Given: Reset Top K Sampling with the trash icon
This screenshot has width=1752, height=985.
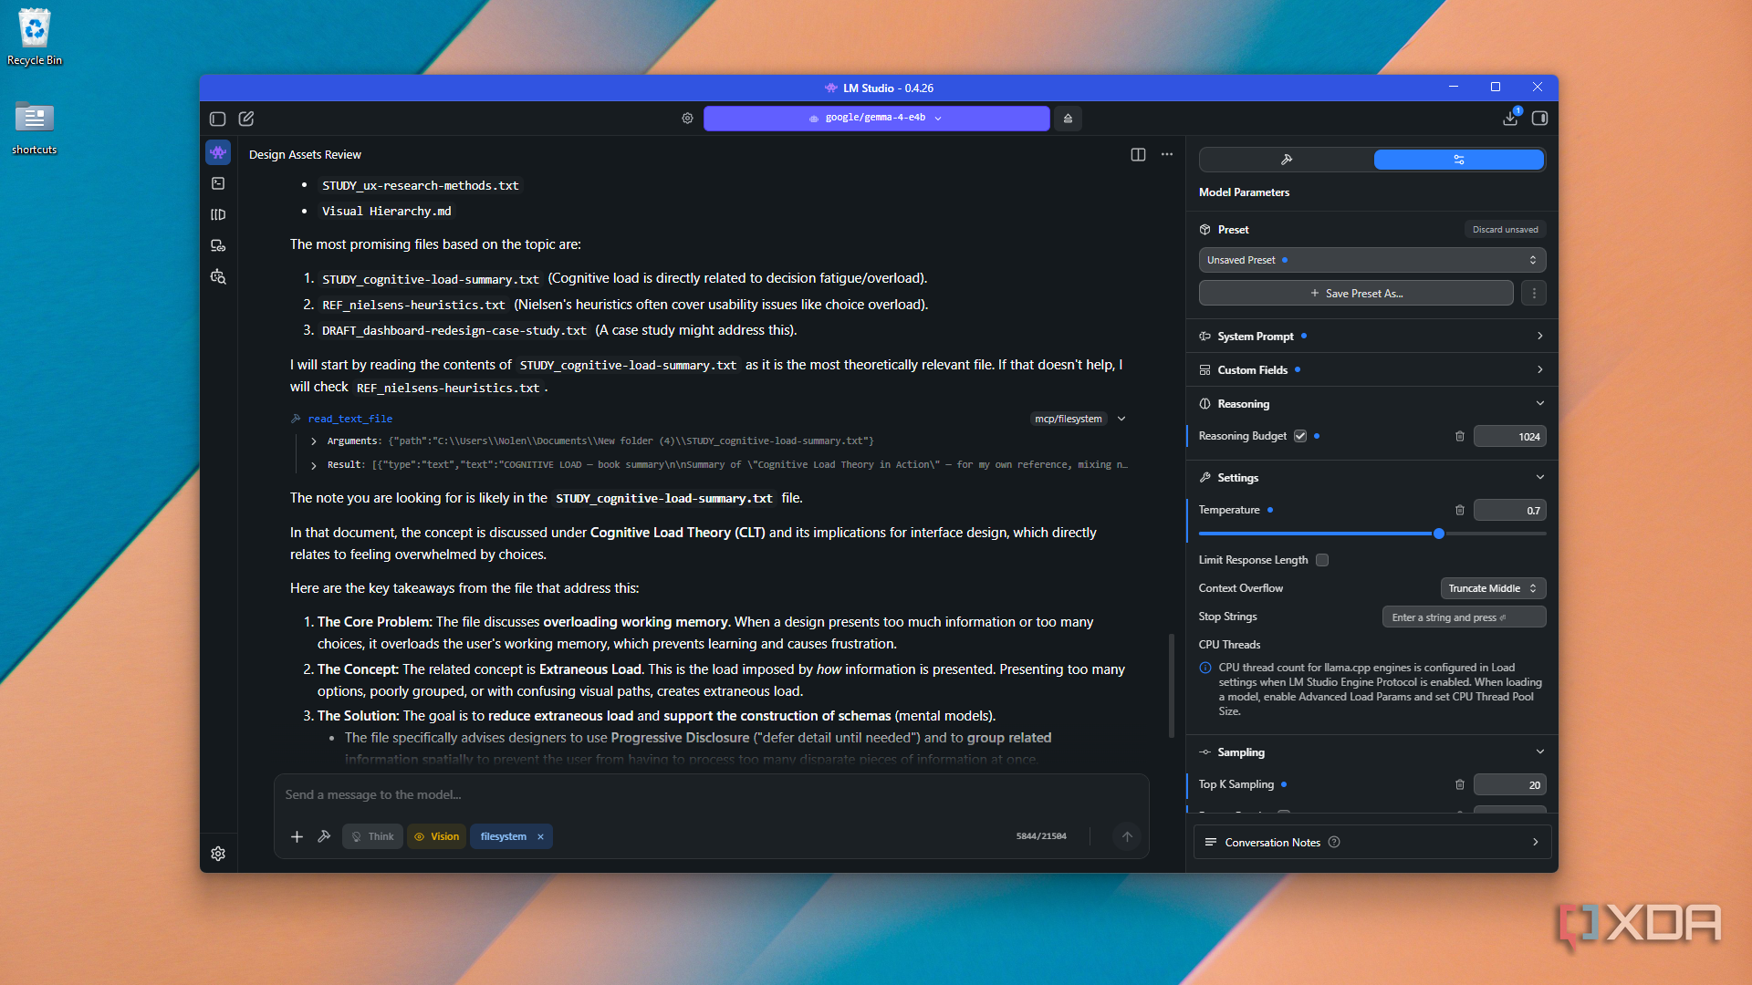Looking at the screenshot, I should click(1459, 784).
